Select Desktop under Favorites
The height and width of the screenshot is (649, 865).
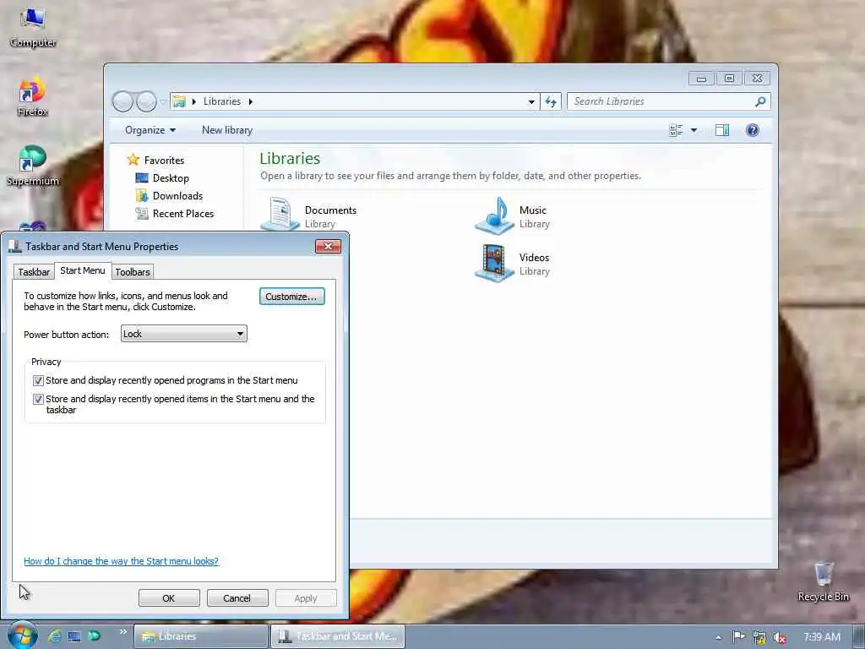(162, 178)
